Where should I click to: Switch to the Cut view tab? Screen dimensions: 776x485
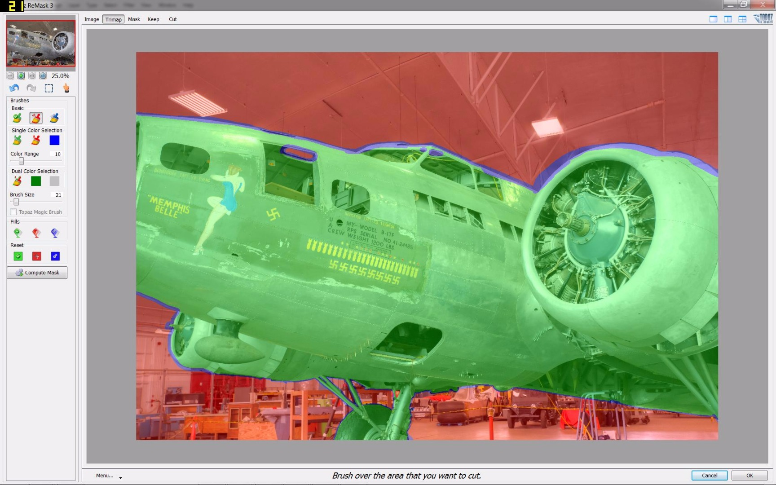pyautogui.click(x=173, y=19)
